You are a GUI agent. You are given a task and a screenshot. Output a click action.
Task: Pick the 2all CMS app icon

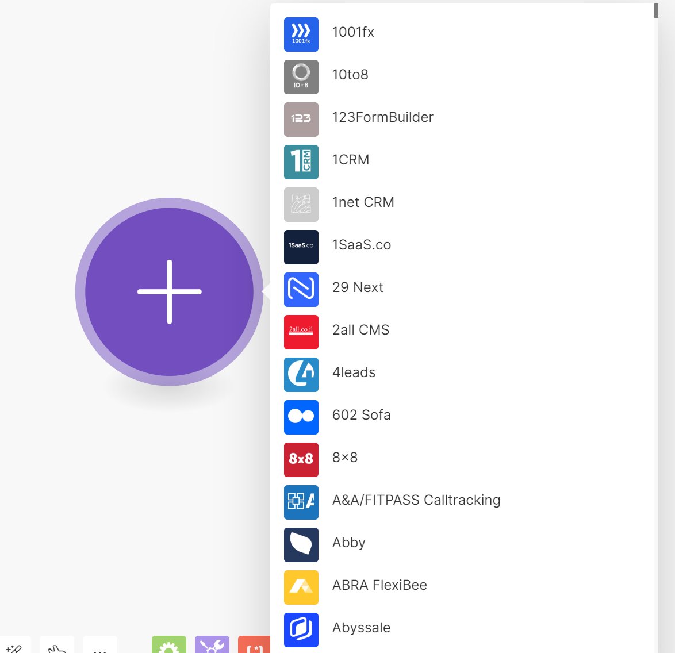point(301,332)
